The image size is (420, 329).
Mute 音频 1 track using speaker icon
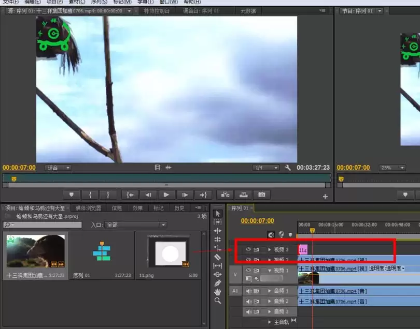click(x=248, y=291)
